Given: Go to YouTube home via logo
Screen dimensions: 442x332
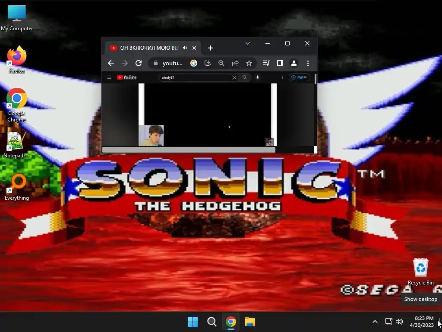Looking at the screenshot, I should [126, 77].
